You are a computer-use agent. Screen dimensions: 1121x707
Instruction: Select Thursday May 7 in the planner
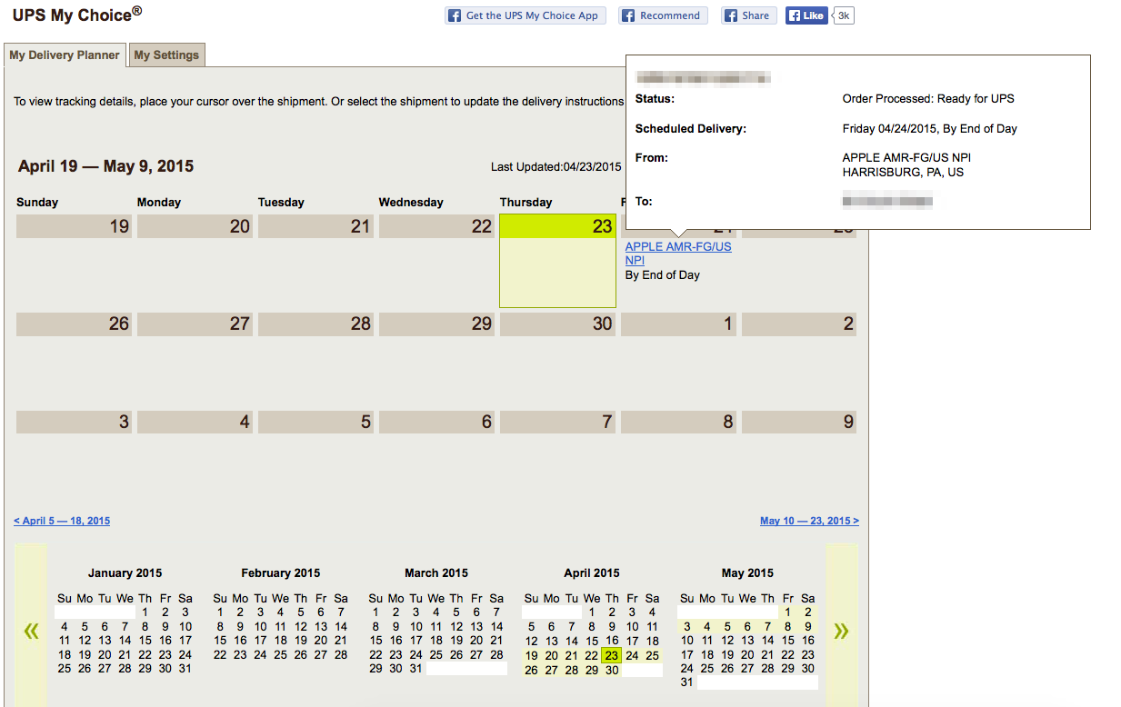pos(557,422)
